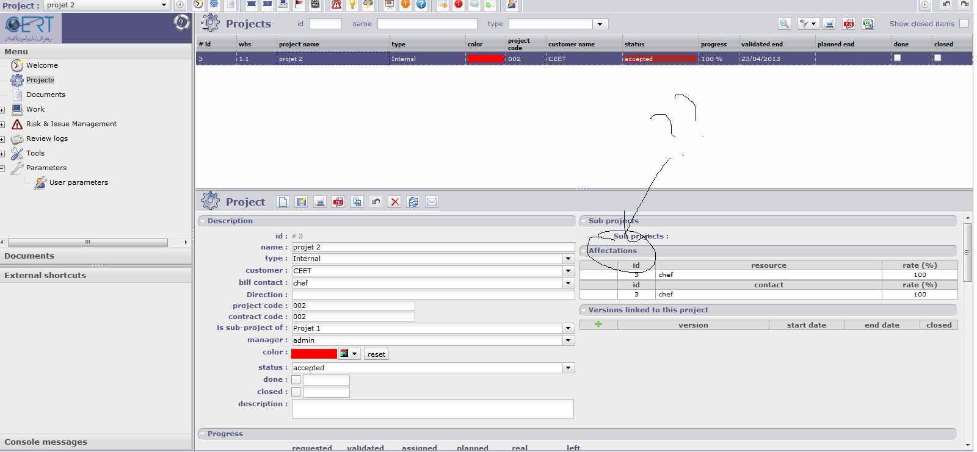Viewport: 977px width, 452px height.
Task: Open Documents in the left menu
Action: (x=46, y=95)
